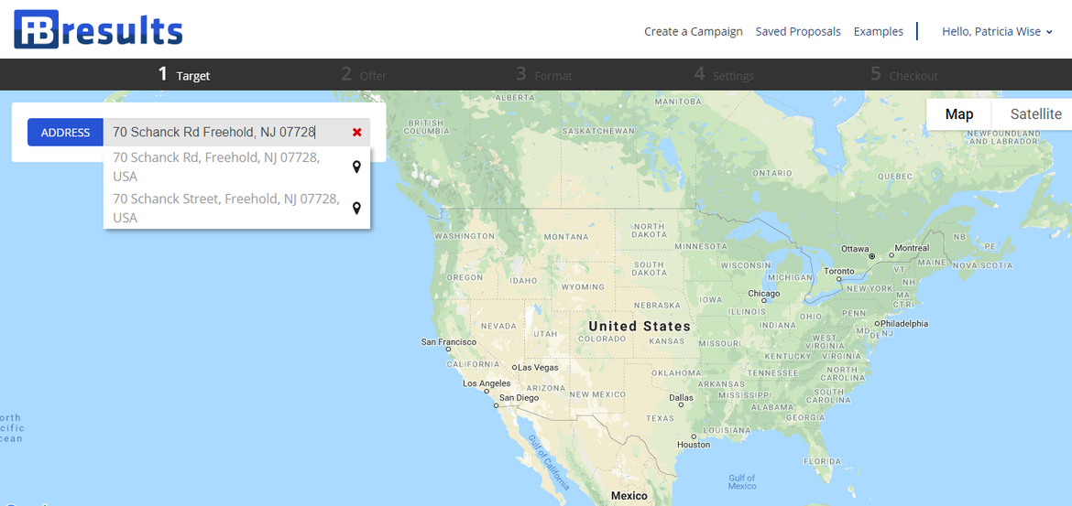Open the Hello, Patricia Wise dropdown
Viewport: 1072px width, 506px height.
[997, 31]
